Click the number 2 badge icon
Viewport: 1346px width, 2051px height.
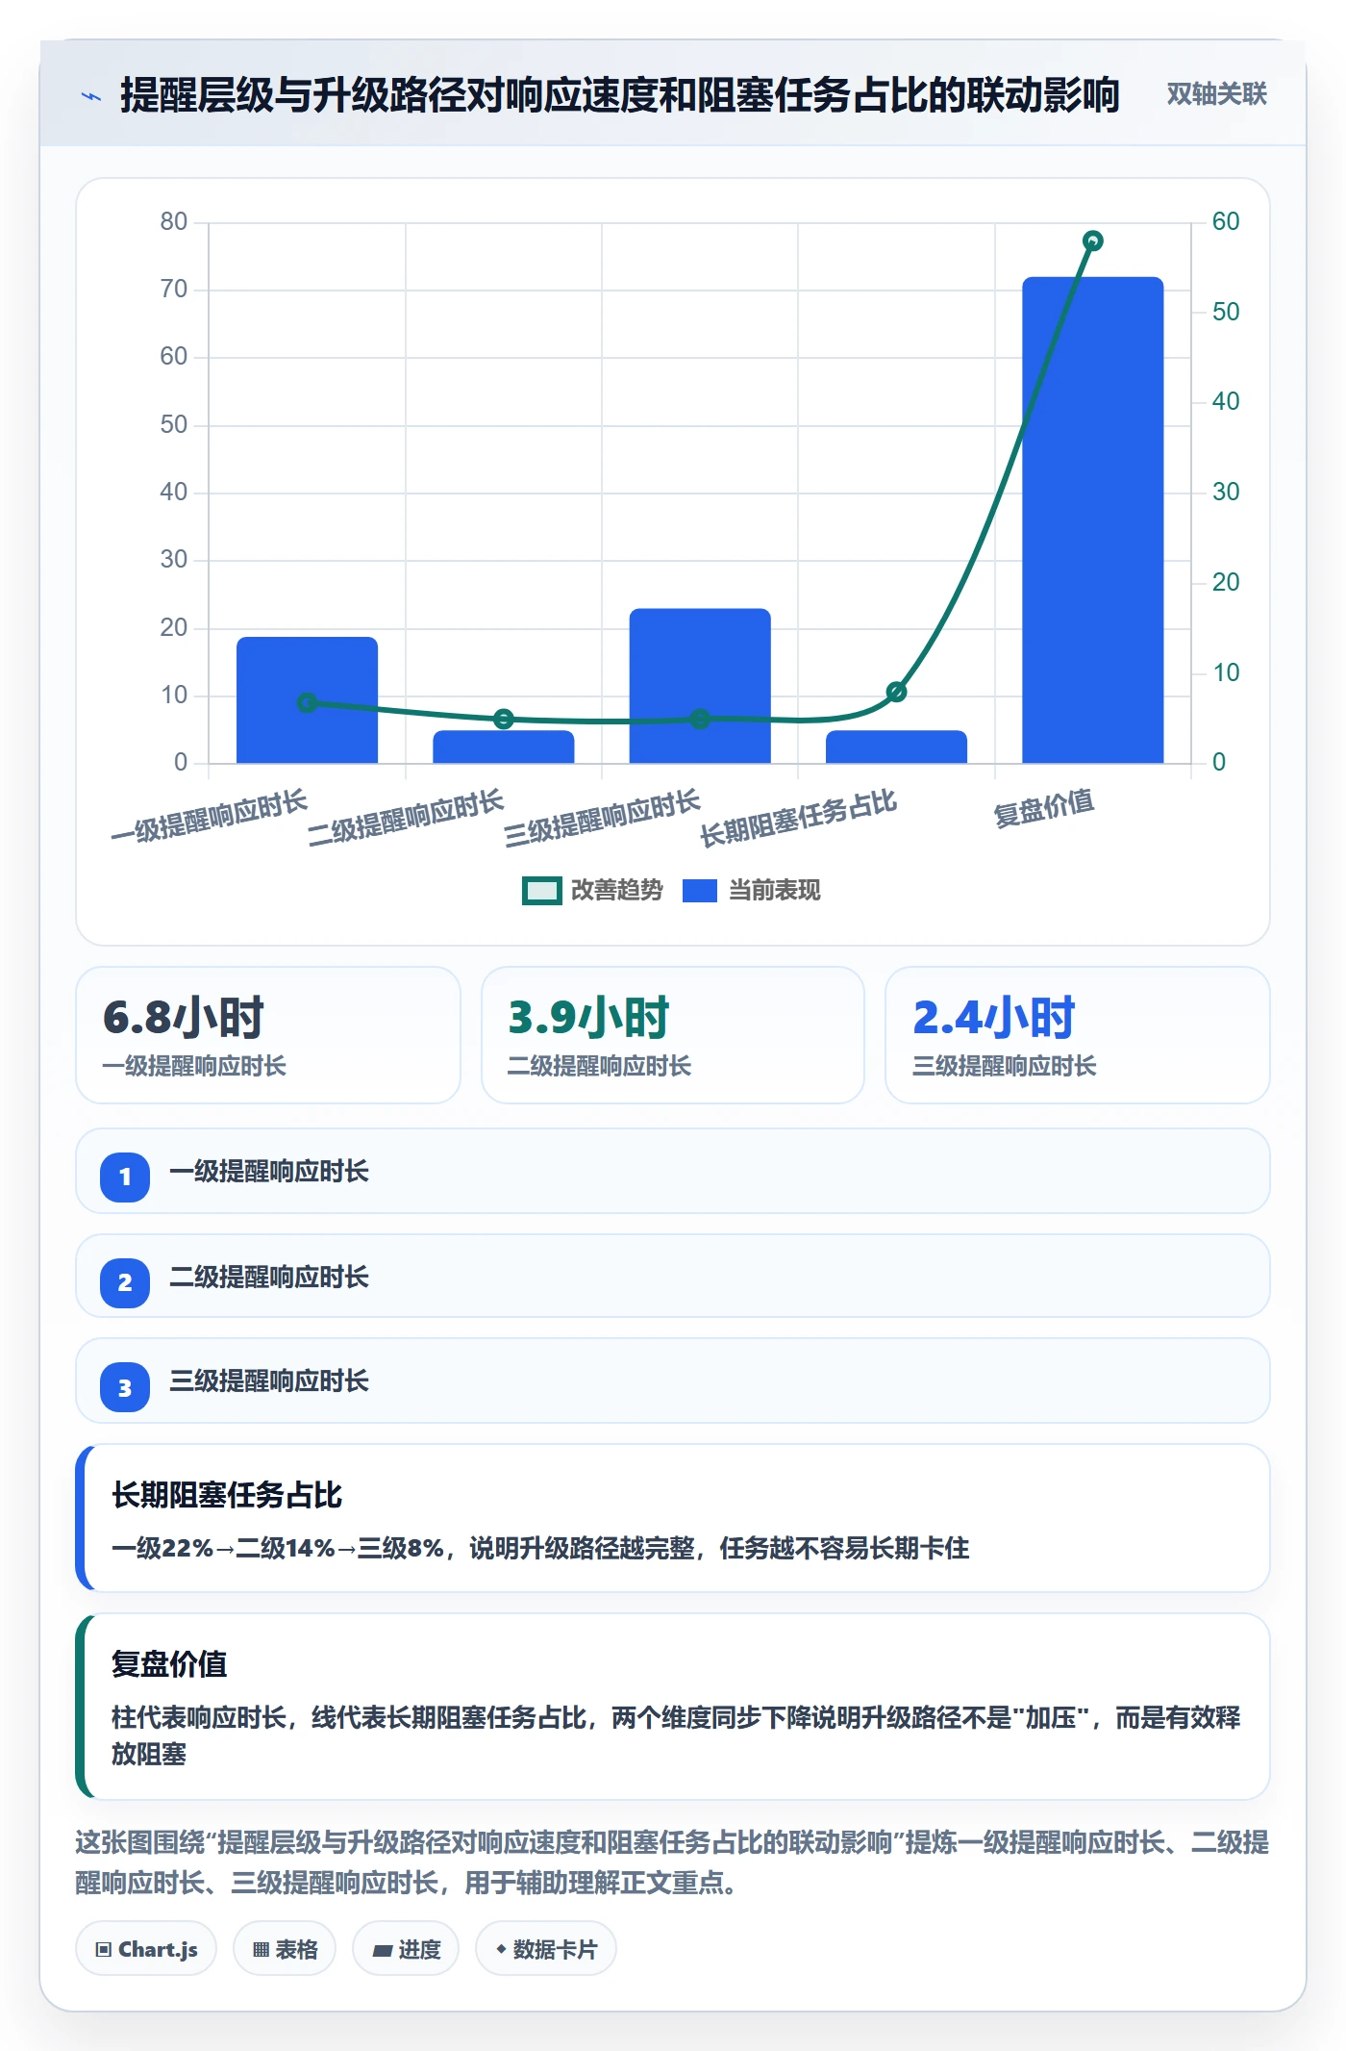coord(125,1282)
